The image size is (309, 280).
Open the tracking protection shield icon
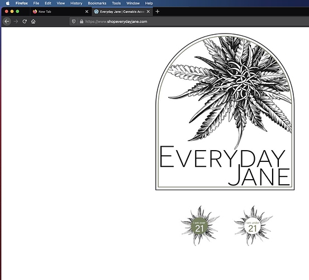74,21
